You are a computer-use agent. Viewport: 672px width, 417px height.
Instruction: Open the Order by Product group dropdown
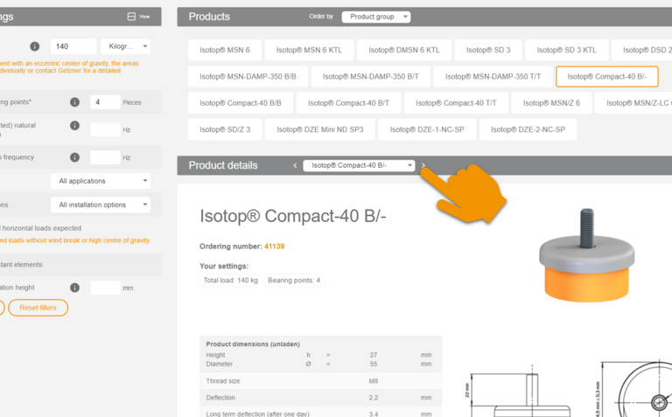[x=375, y=17]
